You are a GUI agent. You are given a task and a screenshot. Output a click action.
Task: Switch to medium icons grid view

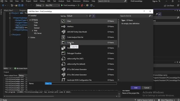coord(90,16)
